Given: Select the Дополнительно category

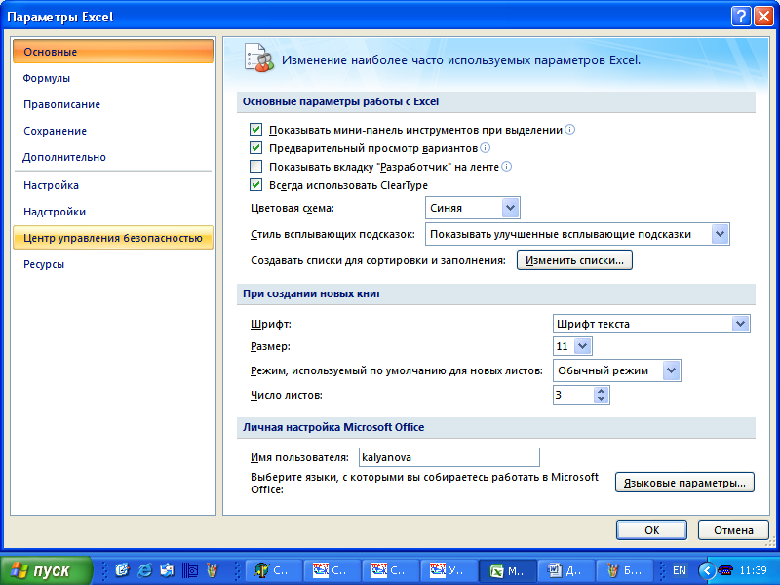Looking at the screenshot, I should [113, 157].
